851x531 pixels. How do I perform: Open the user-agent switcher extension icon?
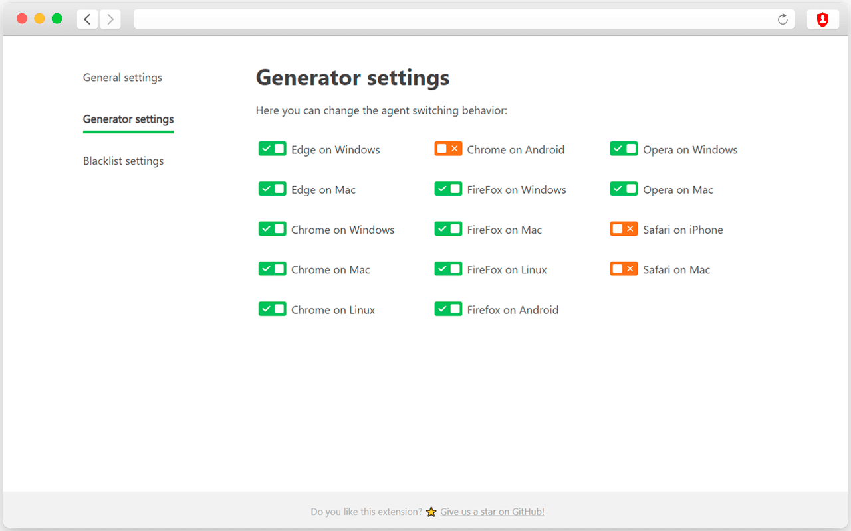823,19
